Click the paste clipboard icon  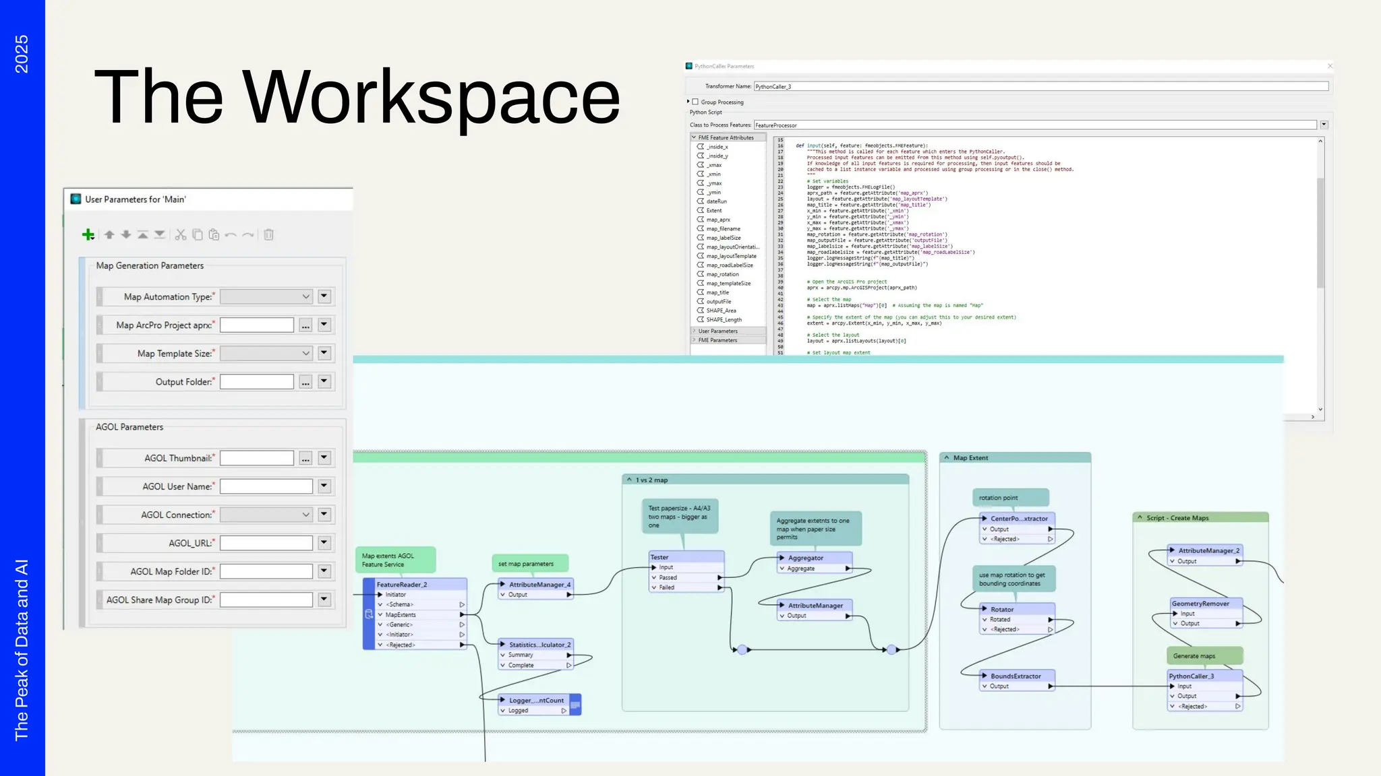[x=214, y=234]
